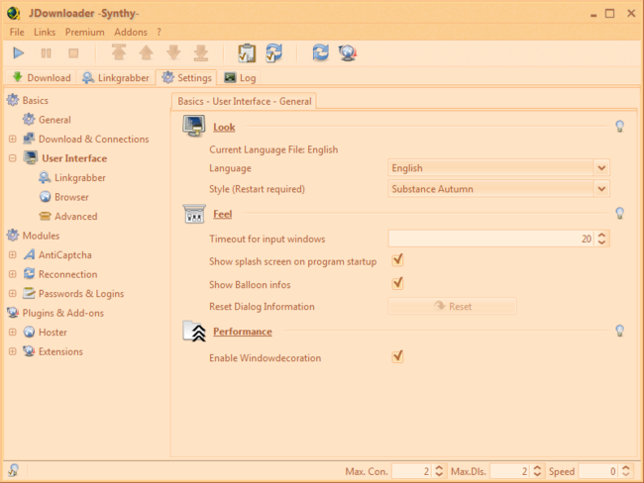The height and width of the screenshot is (483, 644).
Task: Move selection to bottom arrow icon
Action: tap(201, 52)
